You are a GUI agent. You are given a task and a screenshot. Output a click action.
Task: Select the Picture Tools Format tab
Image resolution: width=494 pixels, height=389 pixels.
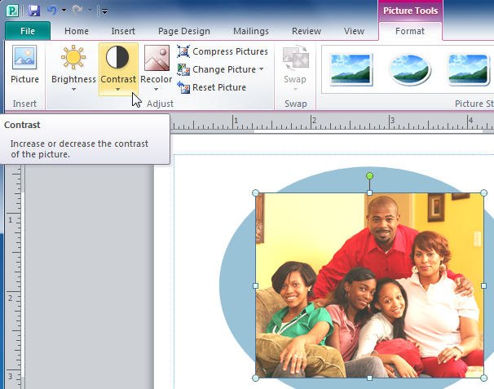click(x=409, y=31)
